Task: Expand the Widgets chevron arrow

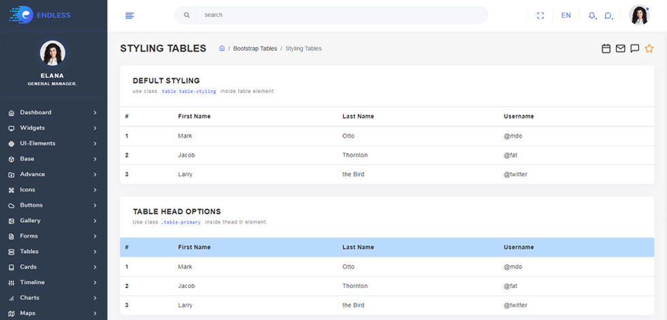Action: pos(95,128)
